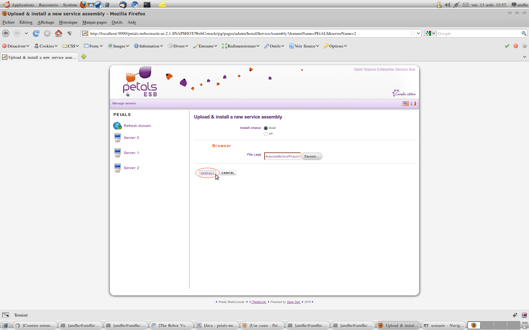Click the Server: 2 computer icon
529x330 pixels.
pyautogui.click(x=117, y=168)
